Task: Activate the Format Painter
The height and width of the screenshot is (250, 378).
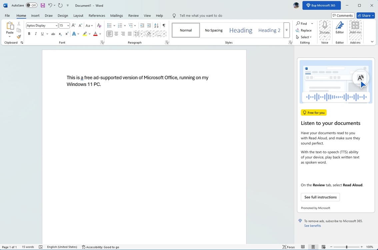Action: 19,37
